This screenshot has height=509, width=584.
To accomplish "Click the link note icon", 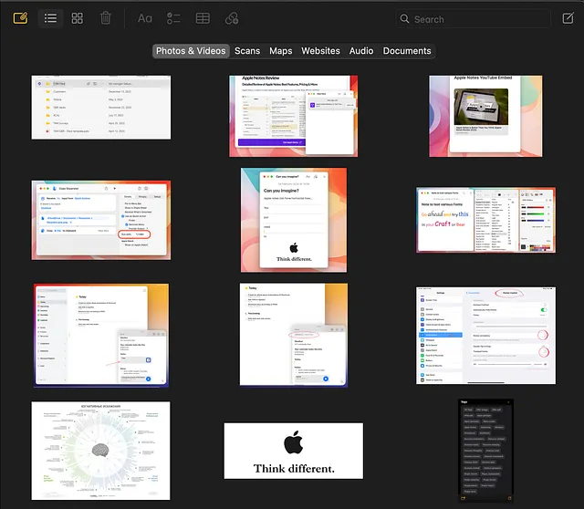I will [232, 18].
